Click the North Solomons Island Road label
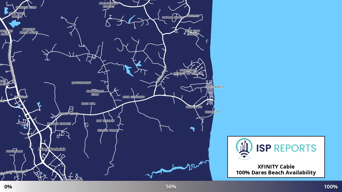 click(x=13, y=64)
